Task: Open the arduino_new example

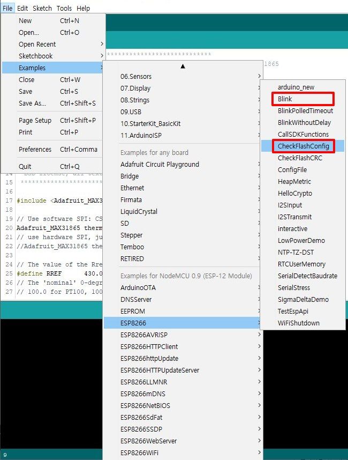Action: tap(302, 87)
